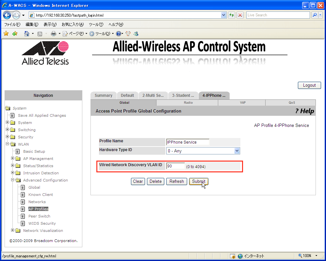Open the ページ(P) toolbar menu
Viewport: 326px width, 261px height.
tap(75, 33)
